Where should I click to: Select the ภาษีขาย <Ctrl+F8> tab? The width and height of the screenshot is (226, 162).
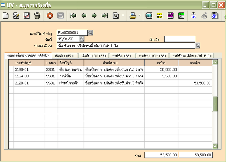[152, 56]
